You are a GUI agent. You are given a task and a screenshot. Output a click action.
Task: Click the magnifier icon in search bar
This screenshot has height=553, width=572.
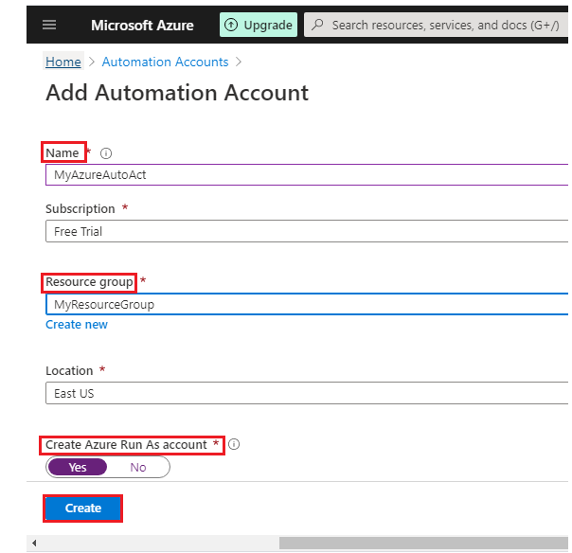point(318,25)
